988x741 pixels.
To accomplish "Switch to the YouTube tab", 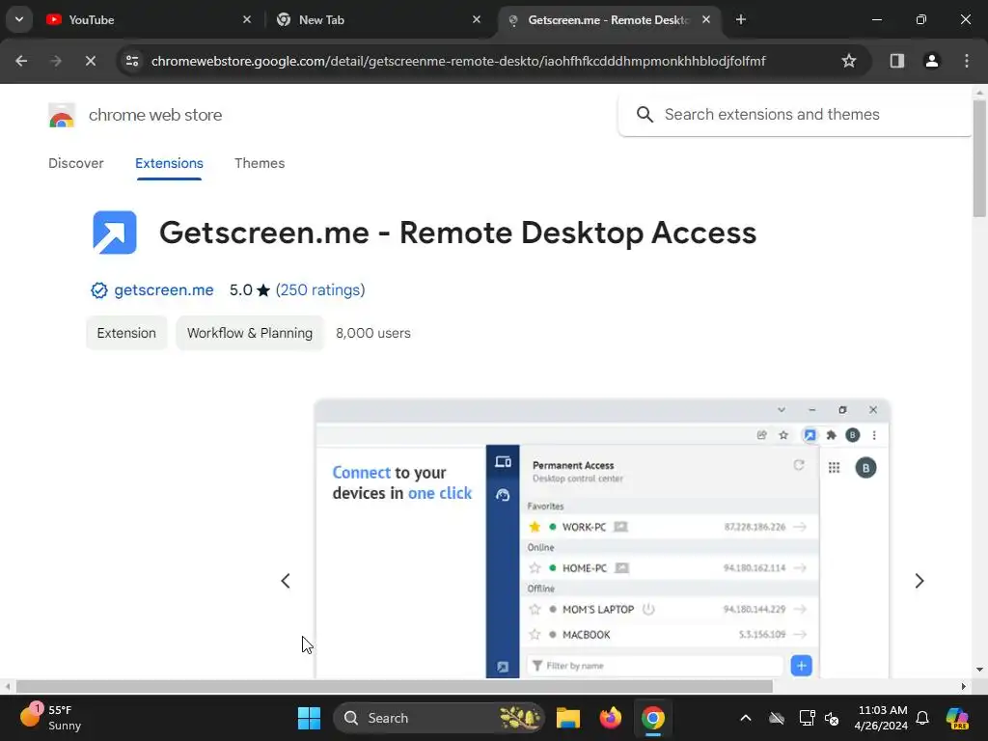I will (149, 19).
